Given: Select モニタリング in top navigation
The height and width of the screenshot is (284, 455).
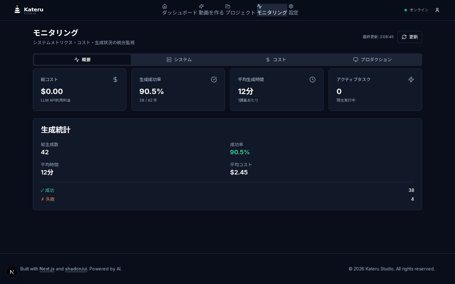Looking at the screenshot, I should click(272, 10).
